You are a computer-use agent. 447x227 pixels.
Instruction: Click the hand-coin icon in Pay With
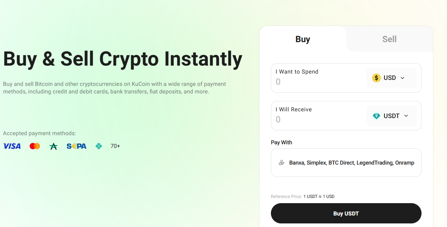[x=281, y=163]
